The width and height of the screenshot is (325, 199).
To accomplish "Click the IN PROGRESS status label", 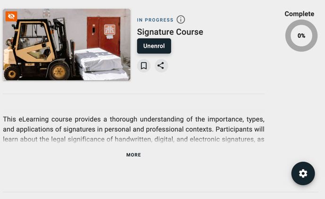I will (x=155, y=20).
